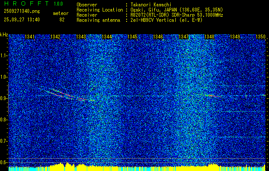Click the 1341 time marker
Screen dimensions: 269x171
[30, 36]
